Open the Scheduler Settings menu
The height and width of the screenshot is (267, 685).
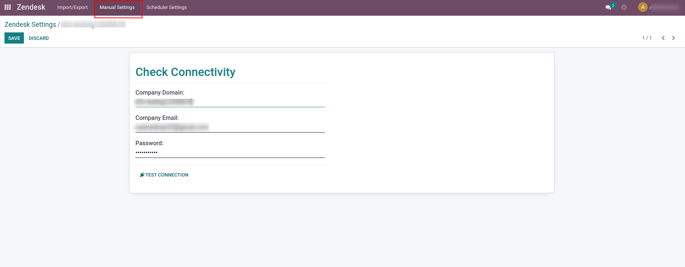[166, 7]
